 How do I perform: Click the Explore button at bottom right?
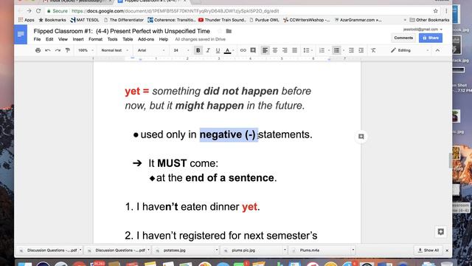pos(441,231)
